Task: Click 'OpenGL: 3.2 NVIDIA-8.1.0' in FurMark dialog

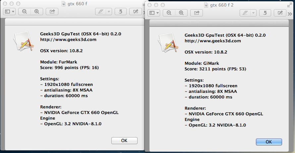Action: 73,124
